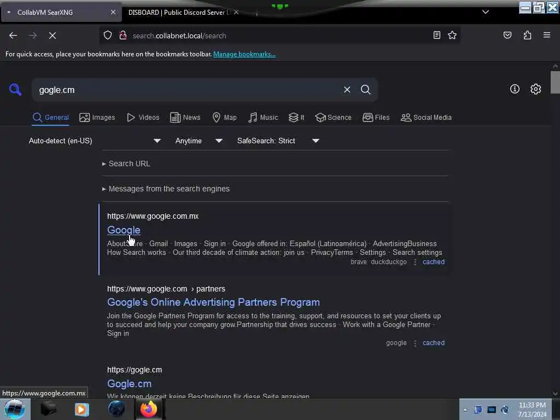560x420 pixels.
Task: Close the CollabVM SearXNG tab
Action: (x=113, y=12)
